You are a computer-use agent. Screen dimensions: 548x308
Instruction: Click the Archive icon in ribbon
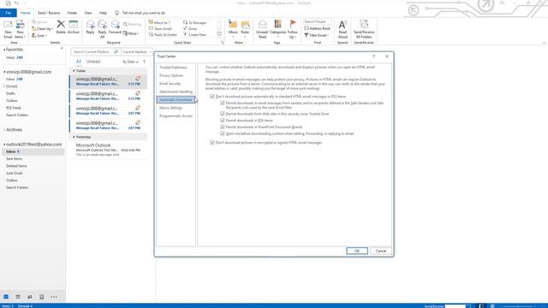point(74,24)
